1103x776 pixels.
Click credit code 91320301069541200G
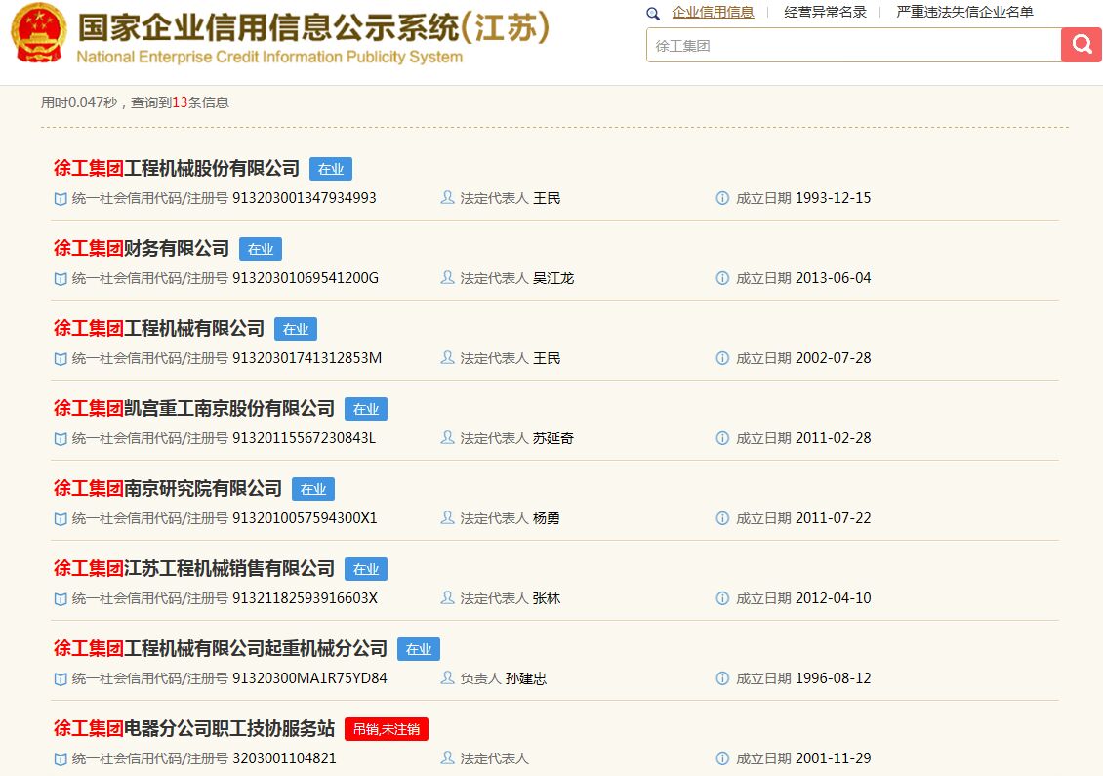pyautogui.click(x=306, y=278)
